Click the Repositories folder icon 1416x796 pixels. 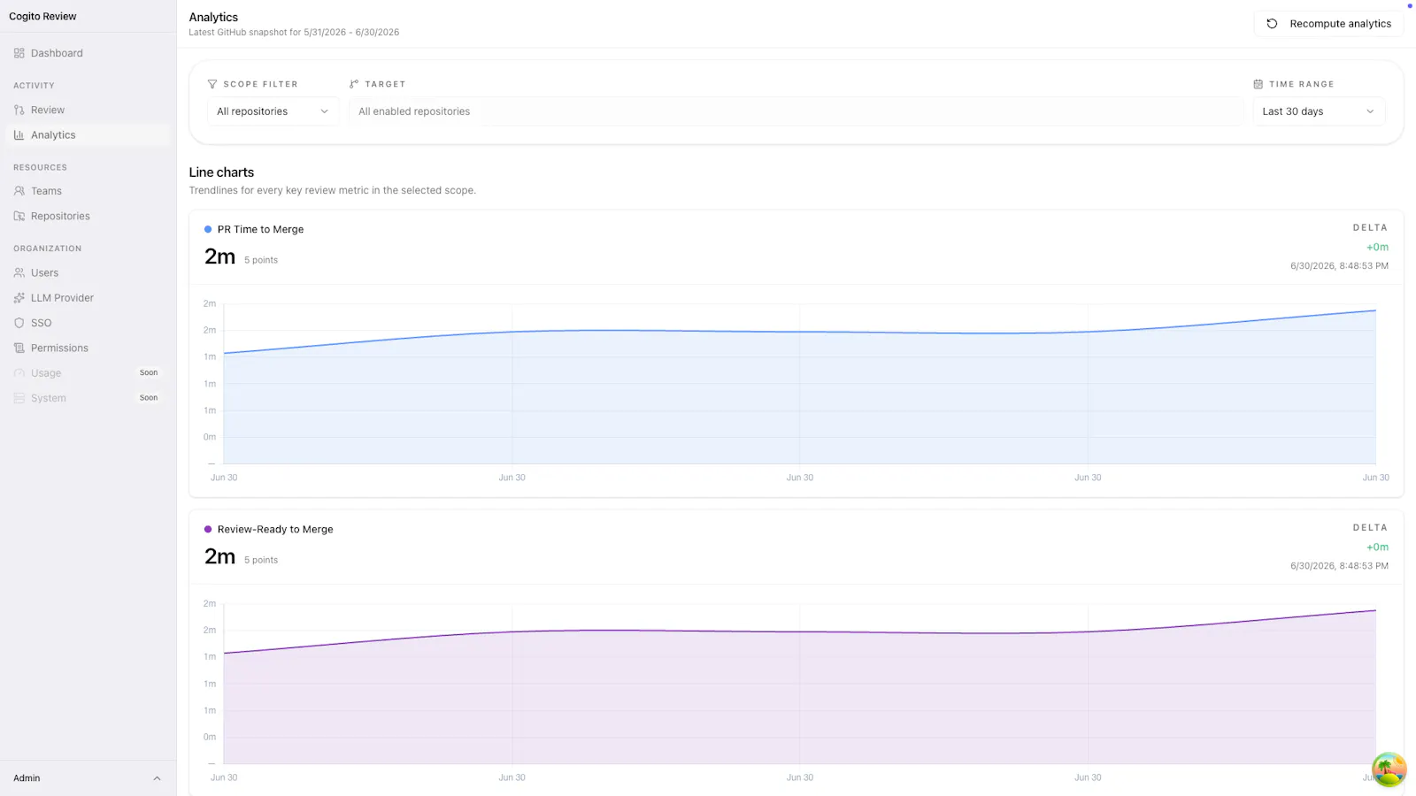[19, 216]
